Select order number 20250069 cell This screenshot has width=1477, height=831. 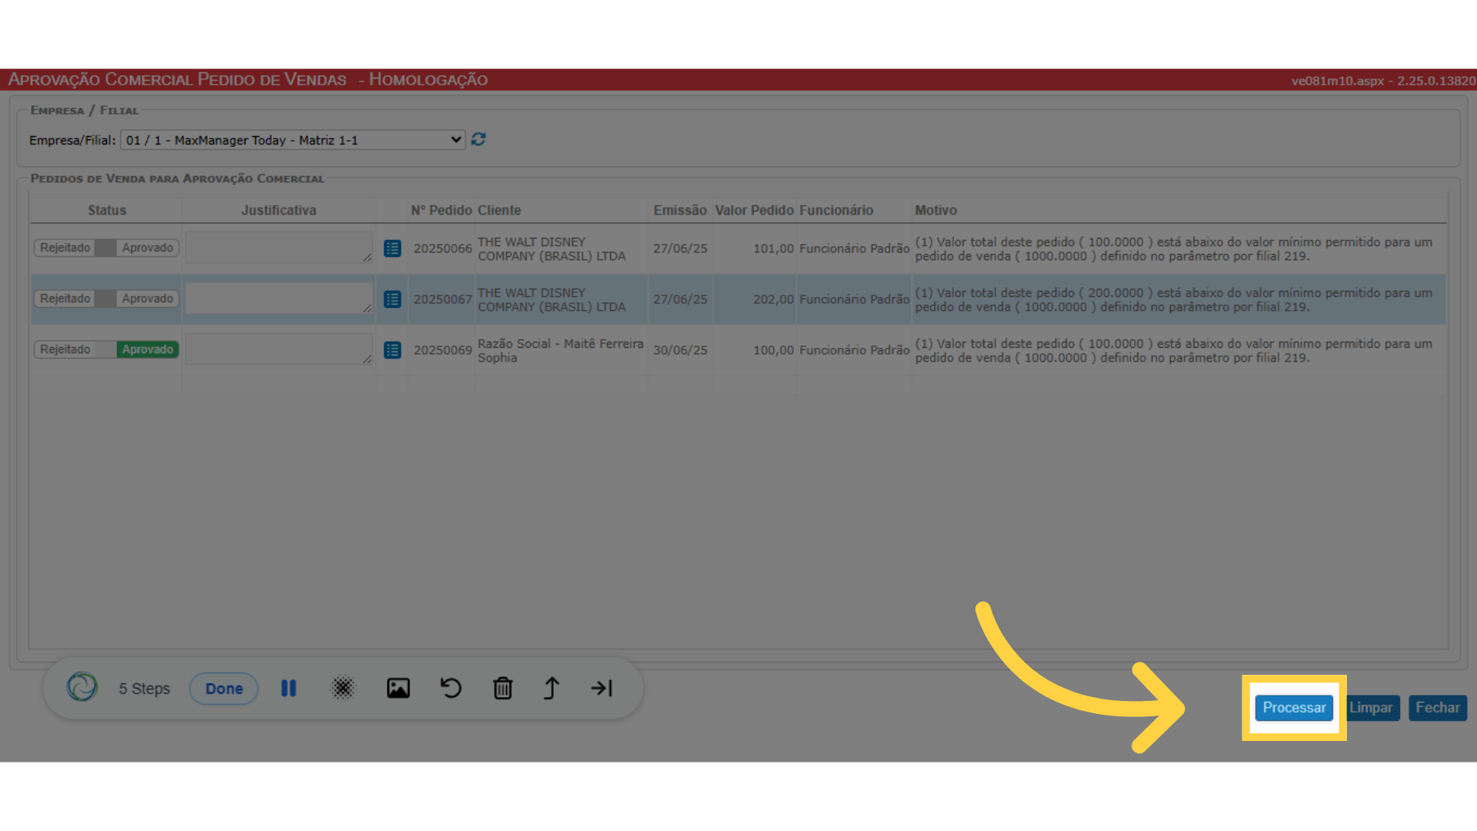[x=442, y=350]
